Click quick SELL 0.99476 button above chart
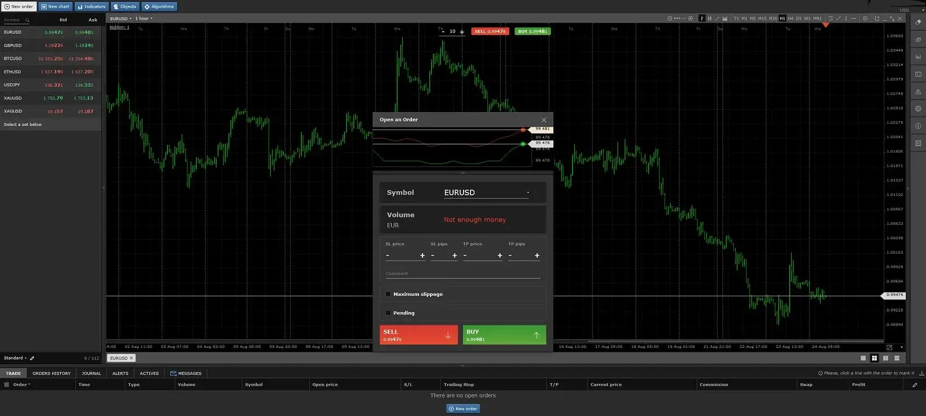Viewport: 926px width, 416px height. 490,31
